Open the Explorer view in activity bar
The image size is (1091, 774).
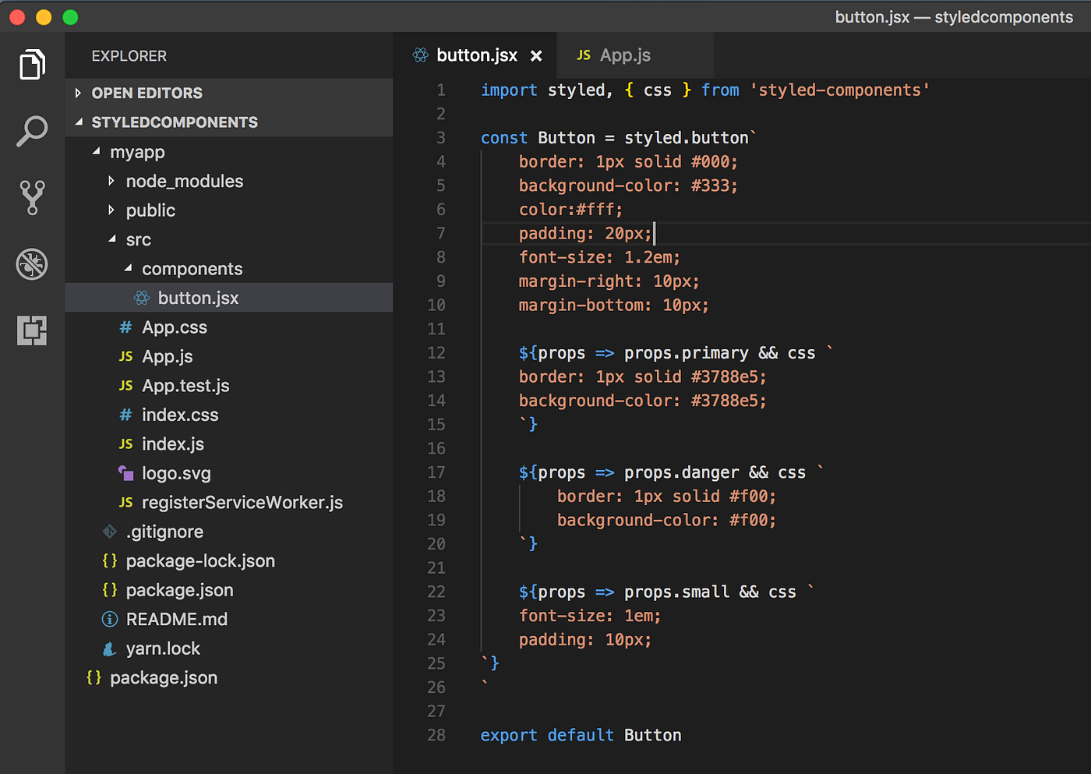click(32, 65)
